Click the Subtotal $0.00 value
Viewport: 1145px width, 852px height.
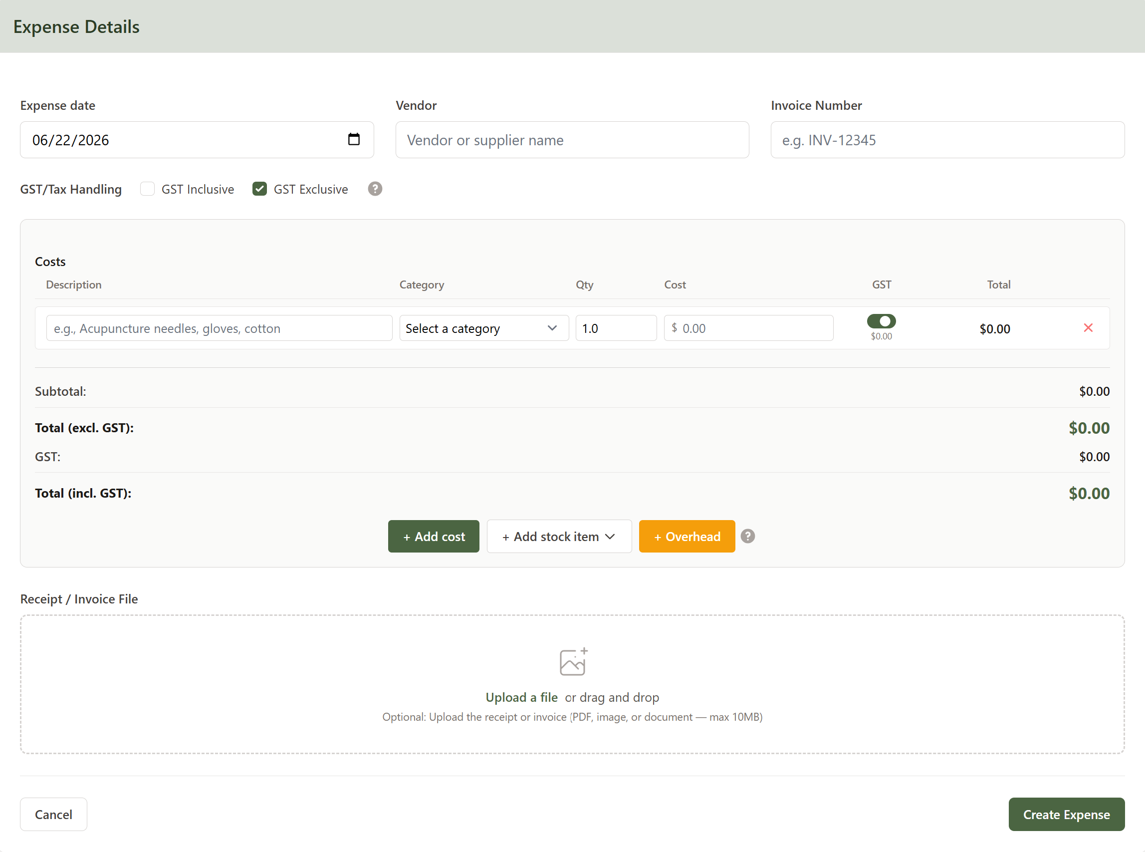1094,391
